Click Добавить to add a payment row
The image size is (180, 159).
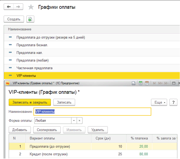tap(20, 130)
